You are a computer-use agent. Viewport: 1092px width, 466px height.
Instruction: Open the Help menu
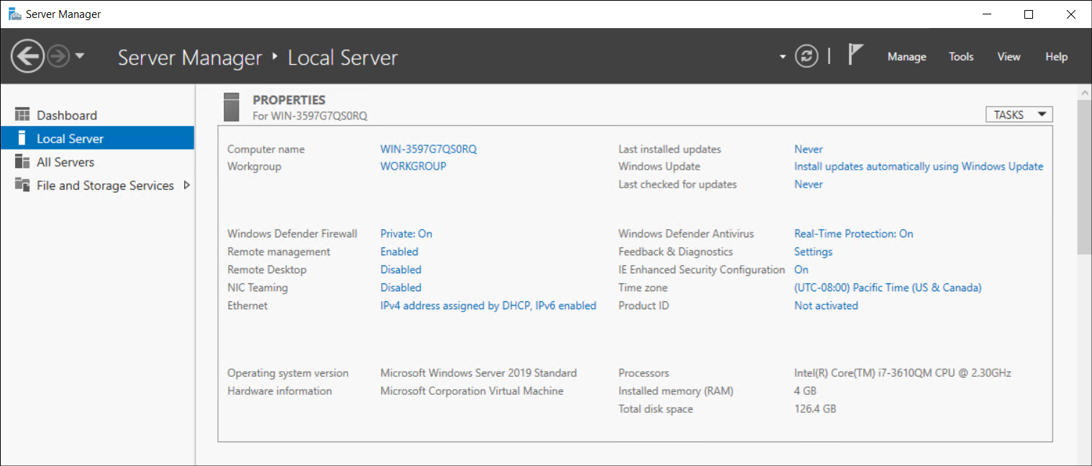(x=1056, y=57)
